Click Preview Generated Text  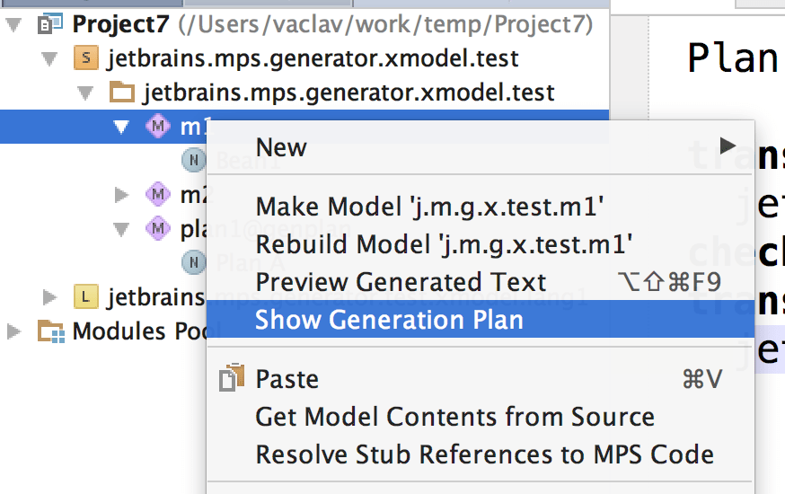click(401, 282)
